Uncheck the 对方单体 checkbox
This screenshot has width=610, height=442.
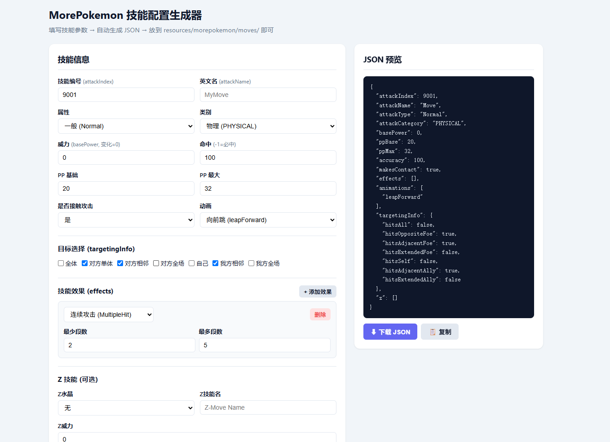(84, 263)
